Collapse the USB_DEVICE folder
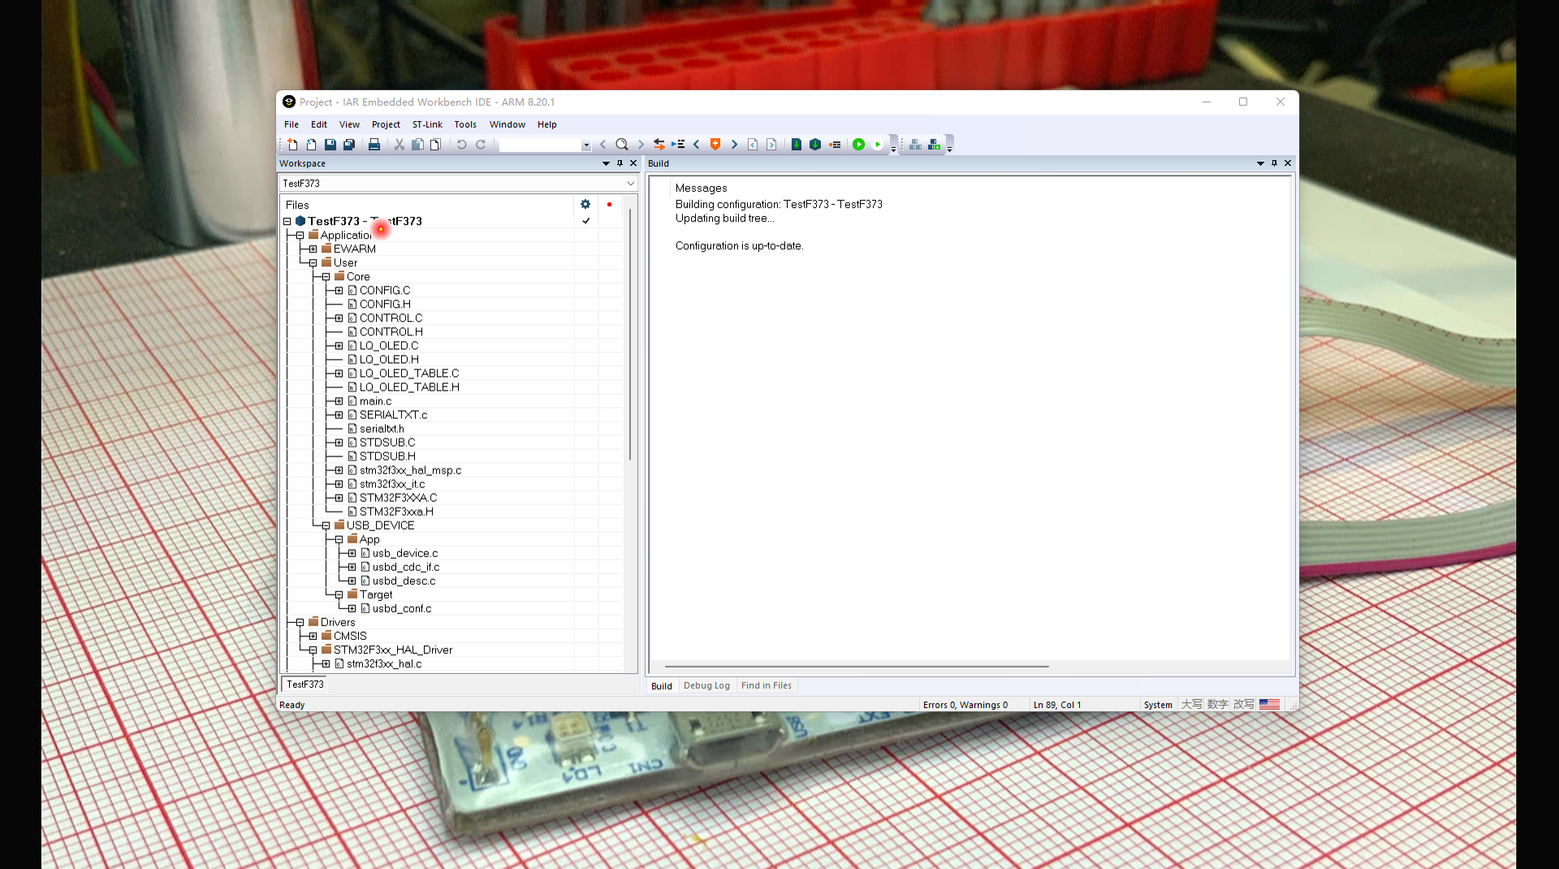 click(x=326, y=525)
